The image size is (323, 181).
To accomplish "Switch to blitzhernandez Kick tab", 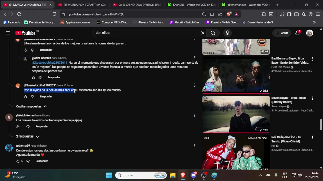I will coord(247,5).
